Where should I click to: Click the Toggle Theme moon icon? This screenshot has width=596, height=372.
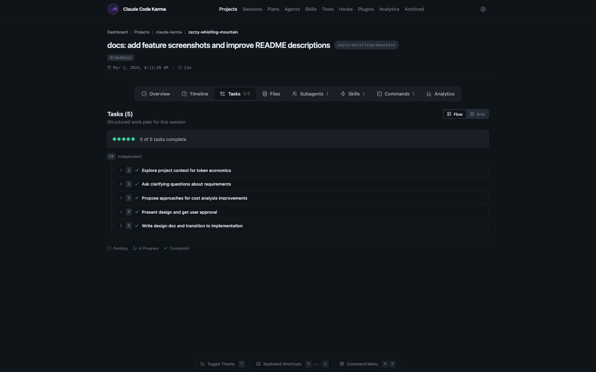202,364
